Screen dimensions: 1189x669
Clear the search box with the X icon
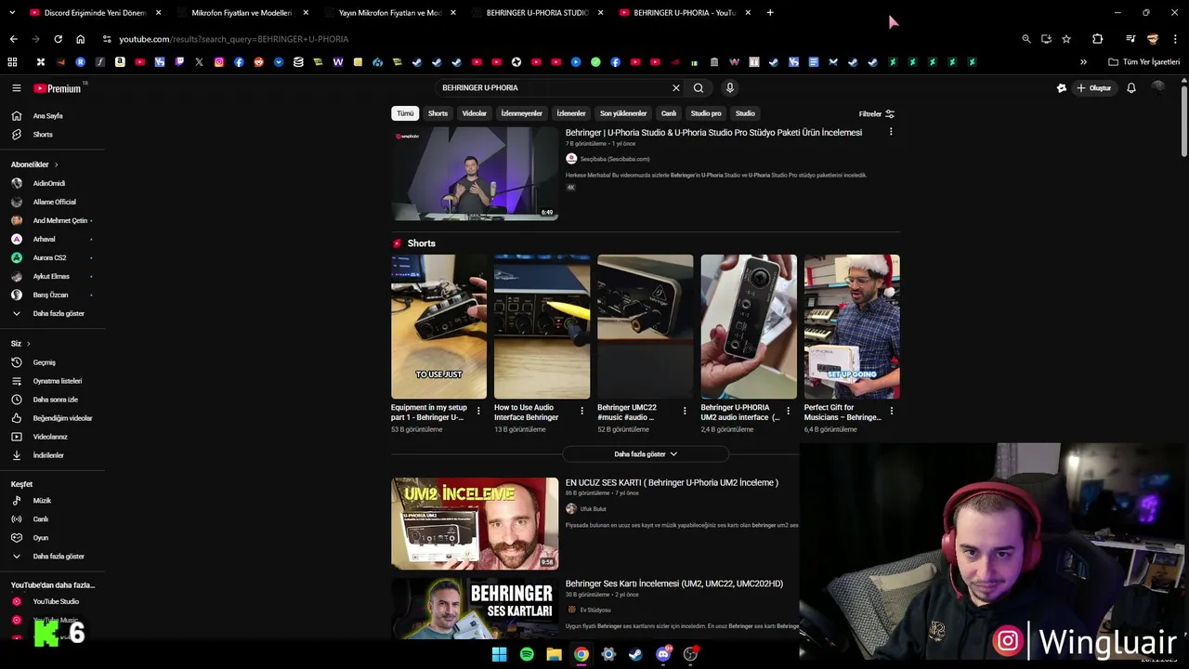(676, 88)
